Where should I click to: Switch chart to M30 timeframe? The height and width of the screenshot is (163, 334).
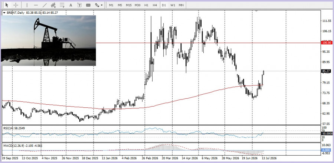pyautogui.click(x=137, y=5)
